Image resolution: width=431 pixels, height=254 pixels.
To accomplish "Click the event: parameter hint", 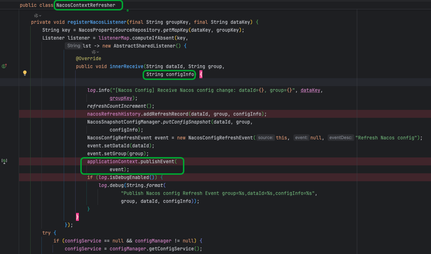I will (x=301, y=138).
